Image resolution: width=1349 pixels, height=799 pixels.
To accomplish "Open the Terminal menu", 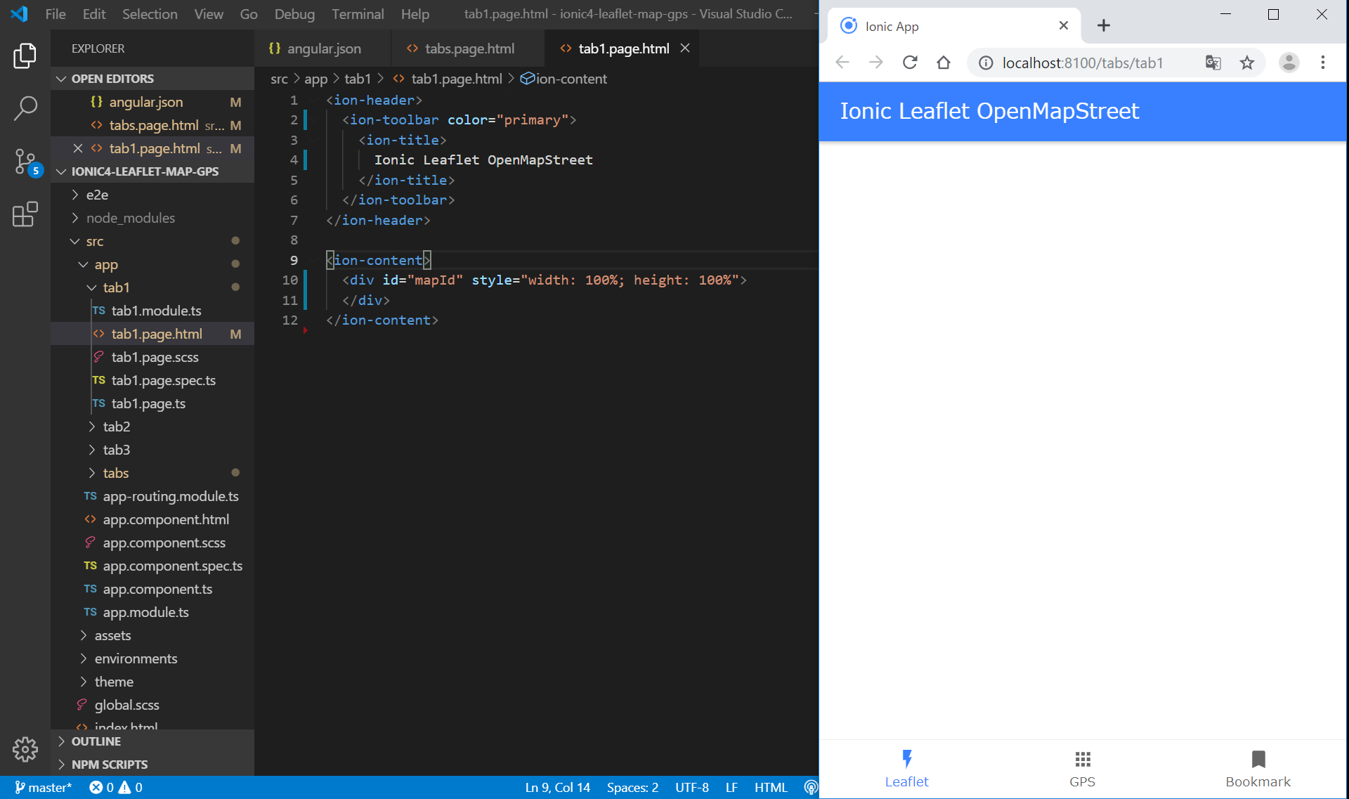I will pos(358,14).
